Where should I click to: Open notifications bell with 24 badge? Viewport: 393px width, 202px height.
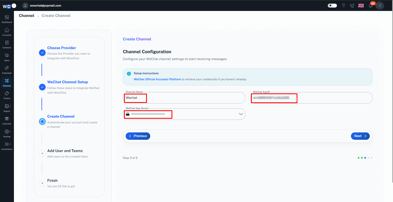coord(371,5)
